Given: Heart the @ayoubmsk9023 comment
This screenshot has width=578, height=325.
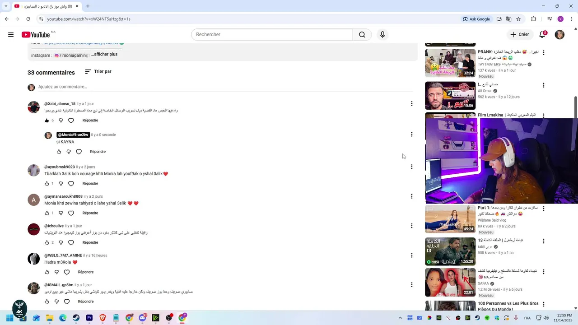Looking at the screenshot, I should (71, 184).
